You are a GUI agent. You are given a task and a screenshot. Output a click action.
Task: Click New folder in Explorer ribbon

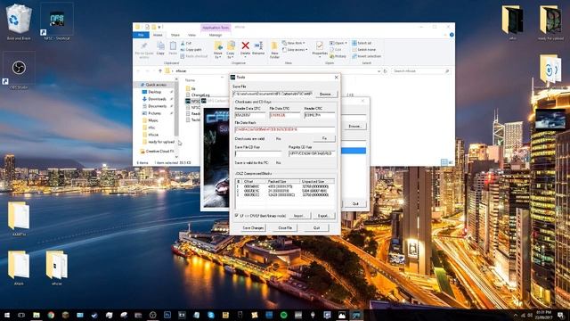[274, 50]
